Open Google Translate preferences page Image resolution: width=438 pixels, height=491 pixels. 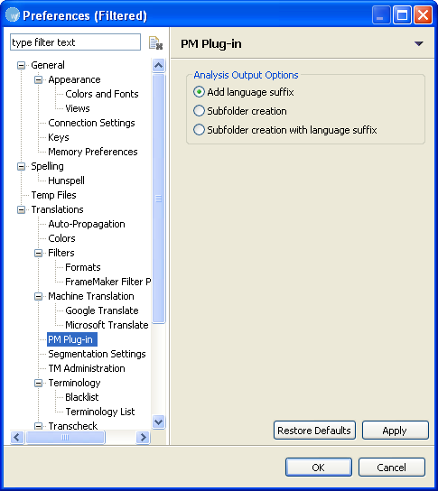coord(102,310)
